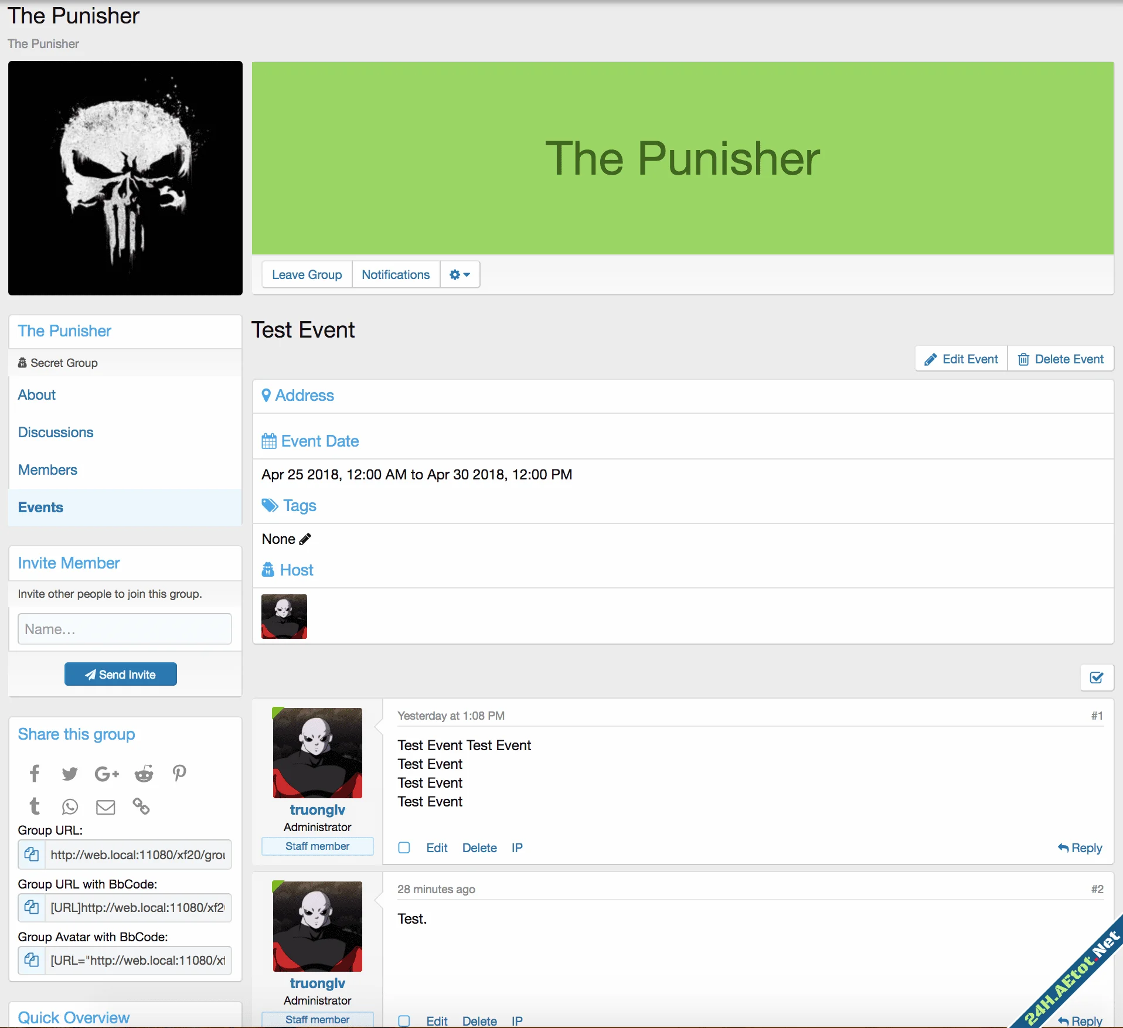Delete post #1
Image resolution: width=1123 pixels, height=1028 pixels.
coord(479,847)
